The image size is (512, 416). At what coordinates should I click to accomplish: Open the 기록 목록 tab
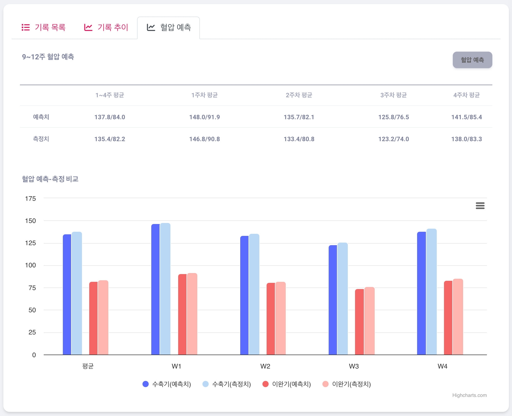pos(50,27)
